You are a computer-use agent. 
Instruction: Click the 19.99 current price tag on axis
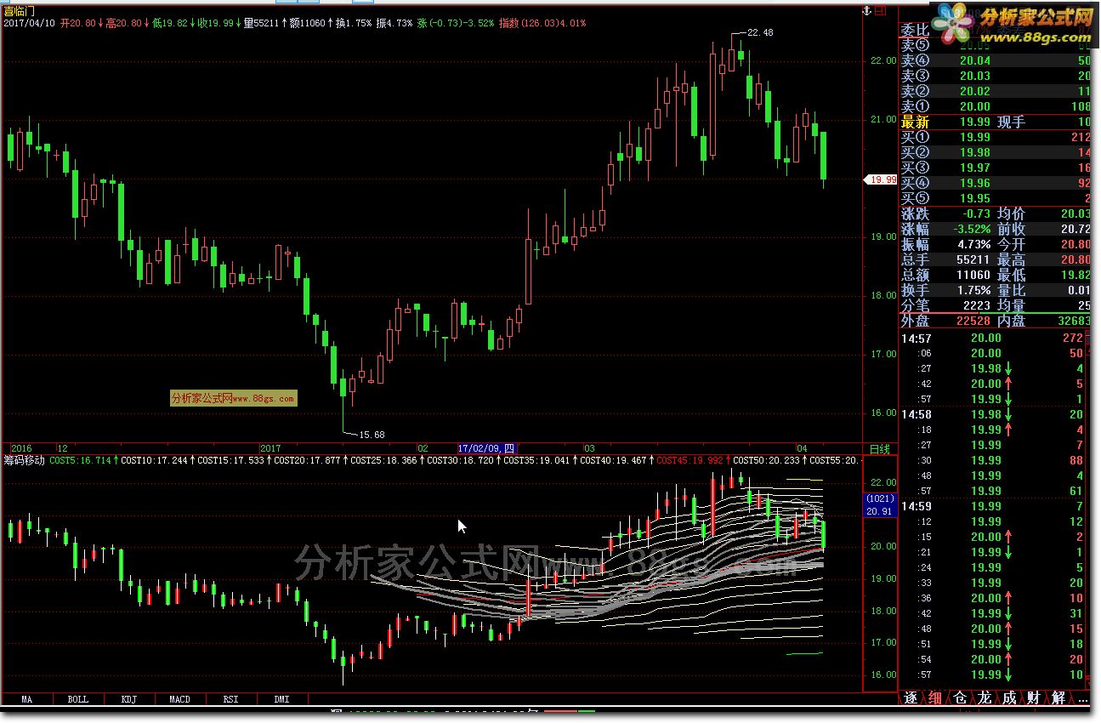880,179
